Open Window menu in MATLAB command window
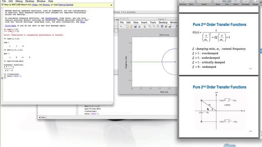Screen dimensions: 262x147 point(41,1)
